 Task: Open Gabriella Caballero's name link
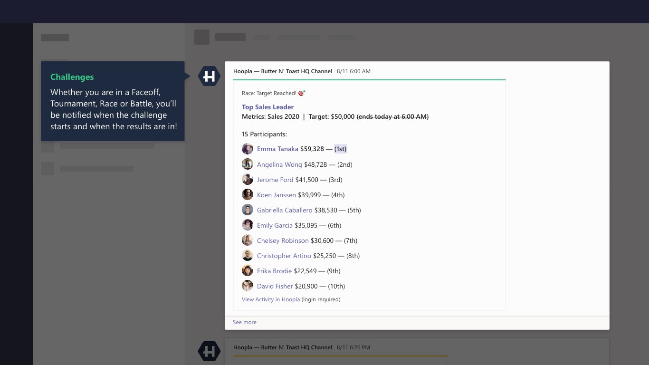[x=285, y=210]
